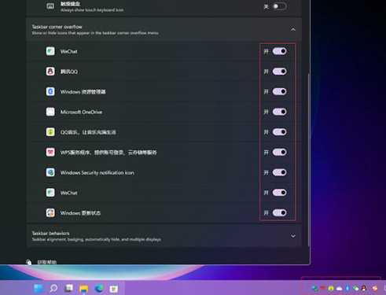Click the Taskbar corner overflow heading
Screen dimensions: 386x295
pos(57,27)
